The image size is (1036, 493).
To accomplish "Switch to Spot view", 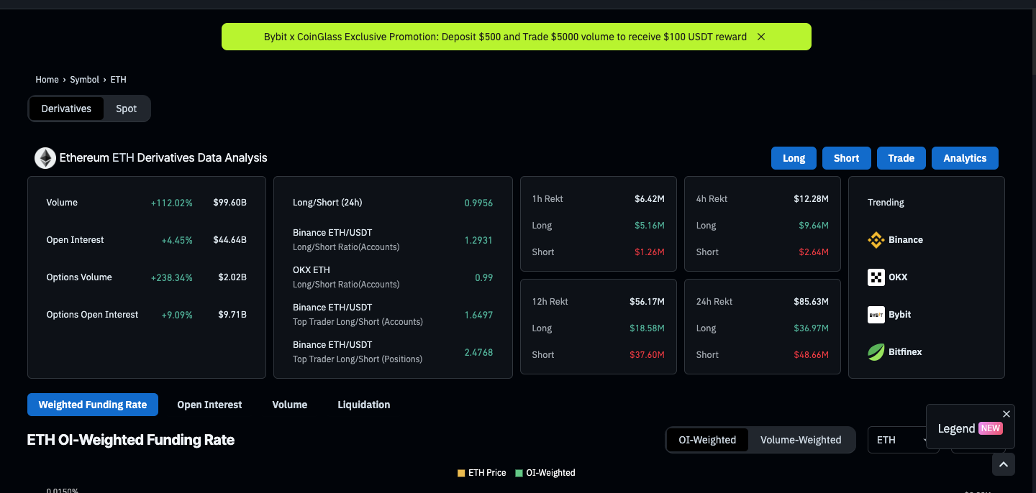I will (x=126, y=109).
